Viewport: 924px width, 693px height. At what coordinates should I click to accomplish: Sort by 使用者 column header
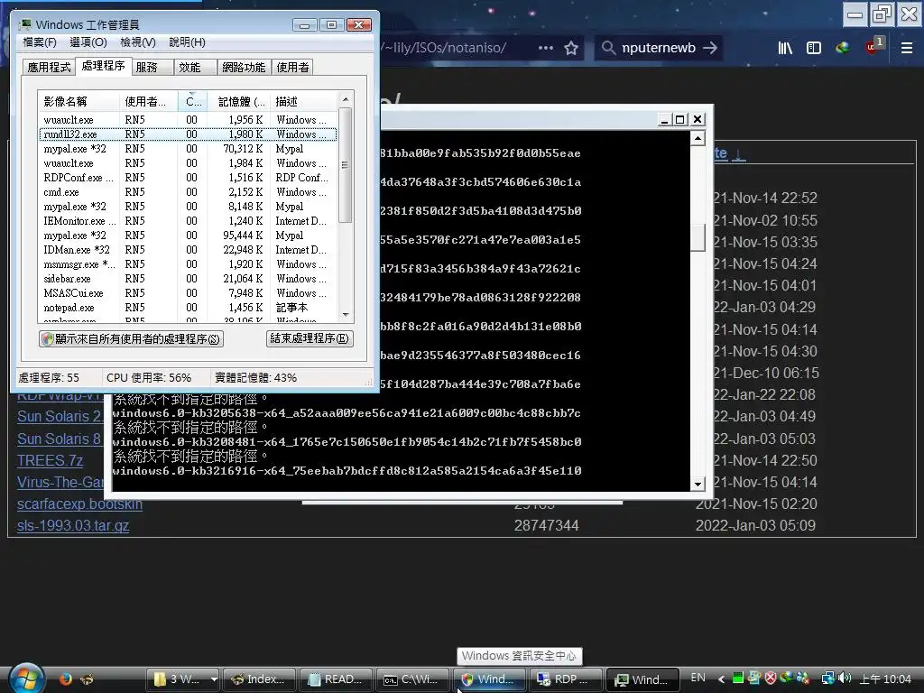pos(149,101)
